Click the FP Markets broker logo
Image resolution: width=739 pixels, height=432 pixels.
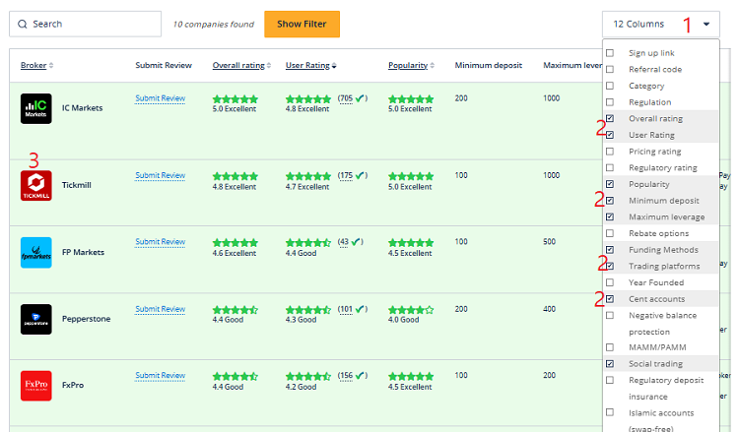36,253
